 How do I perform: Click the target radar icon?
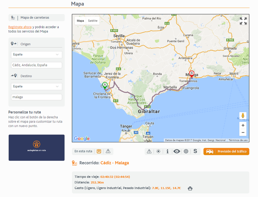tap(186, 151)
